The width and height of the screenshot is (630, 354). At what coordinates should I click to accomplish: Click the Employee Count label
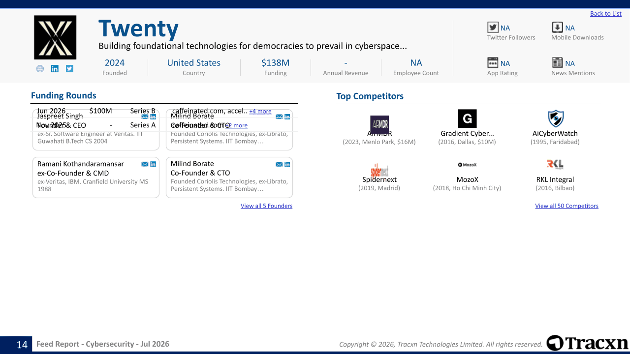click(416, 73)
